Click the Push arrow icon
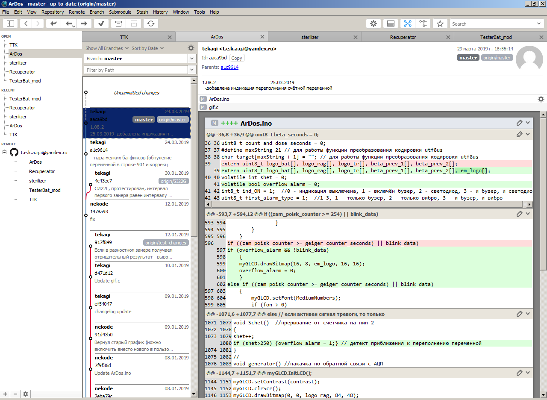 [x=84, y=24]
